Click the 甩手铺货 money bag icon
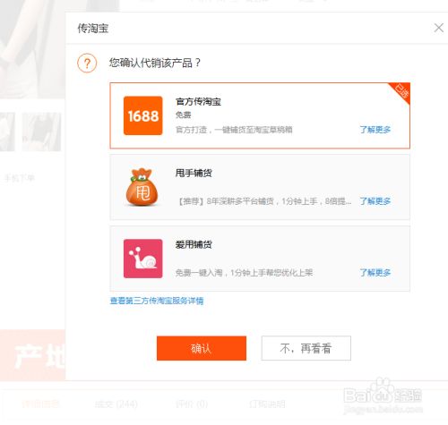The height and width of the screenshot is (425, 448). click(142, 187)
